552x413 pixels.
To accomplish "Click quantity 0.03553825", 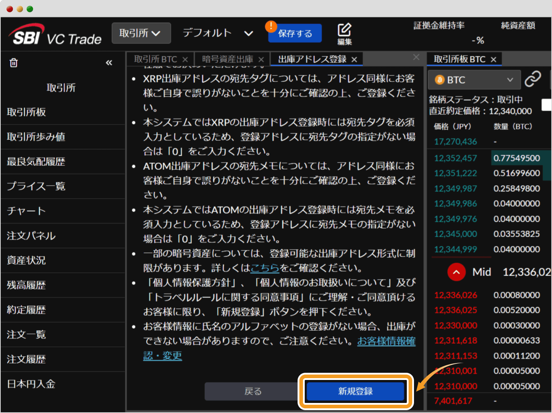I will click(x=516, y=234).
